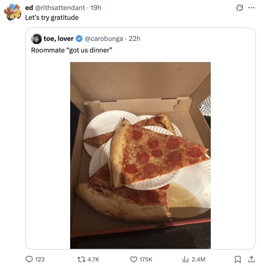Click the 19h timestamp
The width and height of the screenshot is (261, 266).
point(95,8)
